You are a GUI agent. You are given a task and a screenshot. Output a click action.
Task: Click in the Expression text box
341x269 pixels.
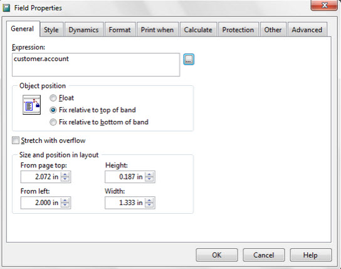pyautogui.click(x=96, y=65)
